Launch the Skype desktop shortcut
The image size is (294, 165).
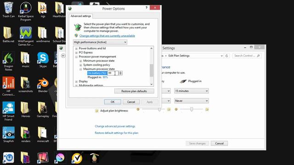[43, 60]
